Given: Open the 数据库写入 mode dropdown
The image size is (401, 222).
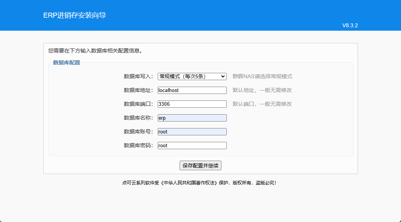Looking at the screenshot, I should [192, 76].
